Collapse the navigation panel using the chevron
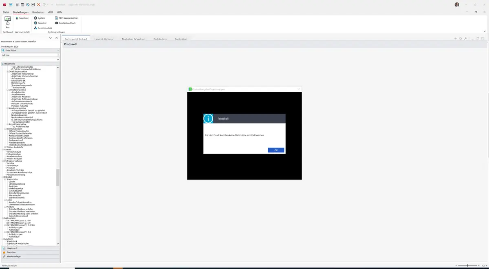 tap(50, 38)
